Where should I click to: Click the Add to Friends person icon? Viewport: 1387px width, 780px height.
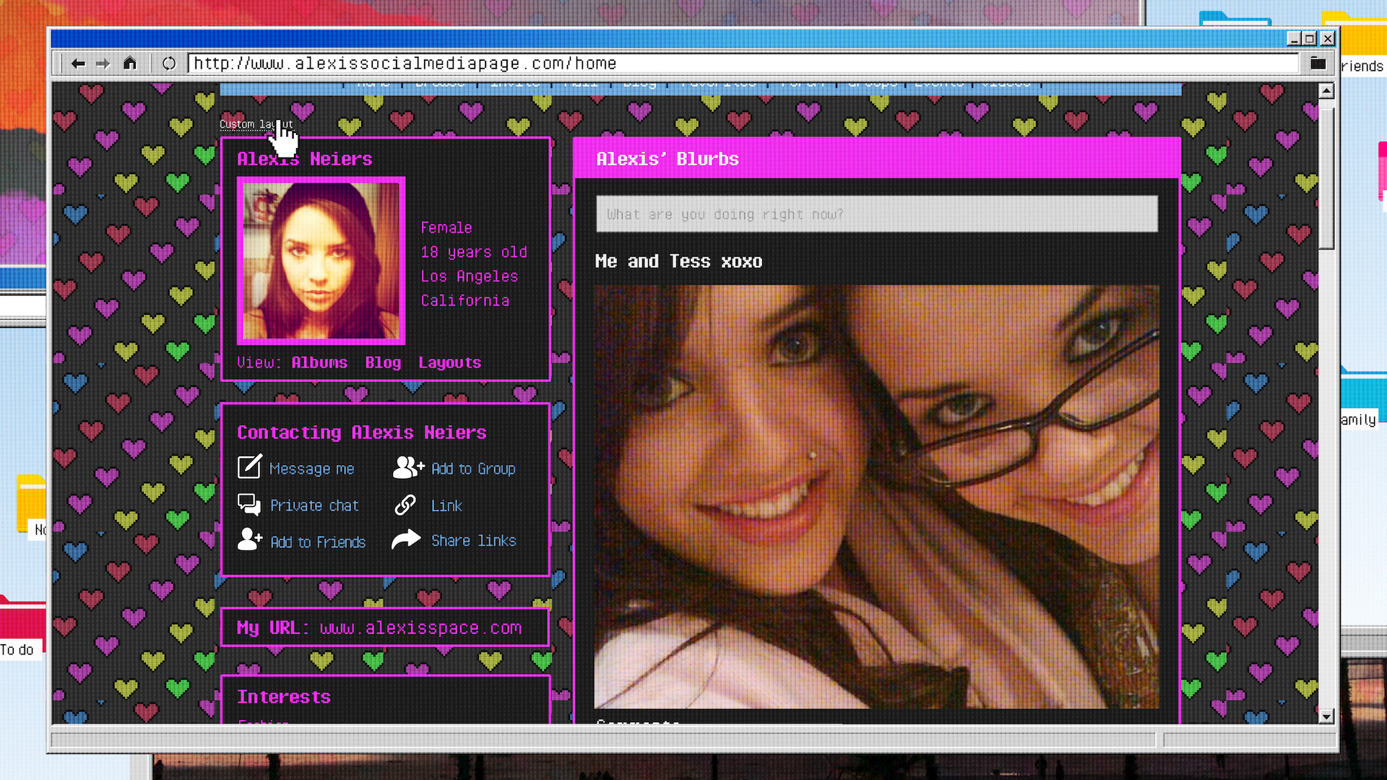[249, 539]
